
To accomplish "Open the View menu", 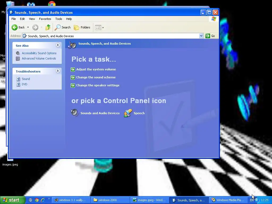I will tap(32, 19).
